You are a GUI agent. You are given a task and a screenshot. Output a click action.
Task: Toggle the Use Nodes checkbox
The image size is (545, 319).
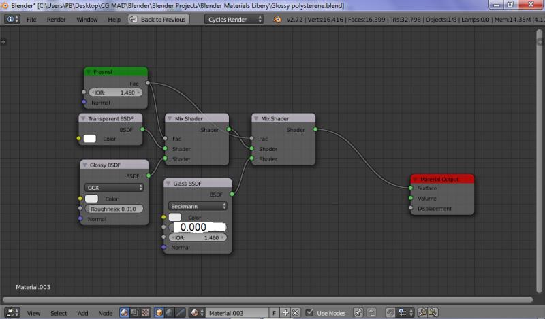[310, 313]
